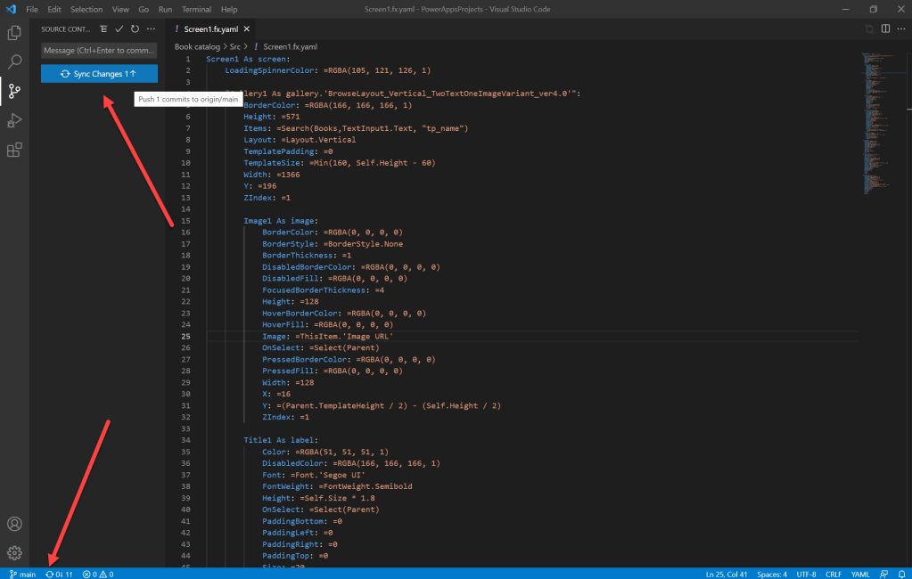Click the commit message input field
912x579 pixels.
click(99, 51)
